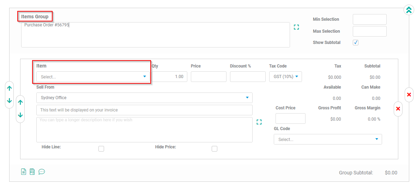This screenshot has height=186, width=417.
Task: Move item line up arrow
Action: coord(20,103)
